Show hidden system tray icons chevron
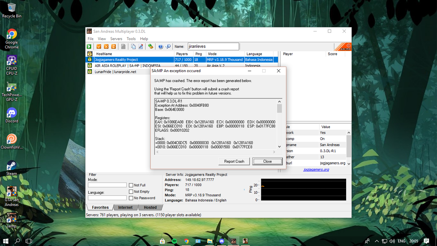The width and height of the screenshot is (437, 246). 377,241
